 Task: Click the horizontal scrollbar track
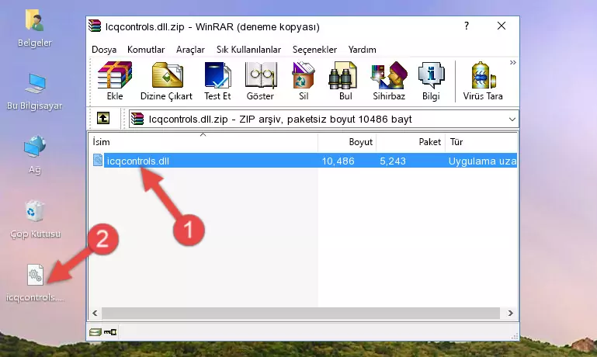point(300,314)
